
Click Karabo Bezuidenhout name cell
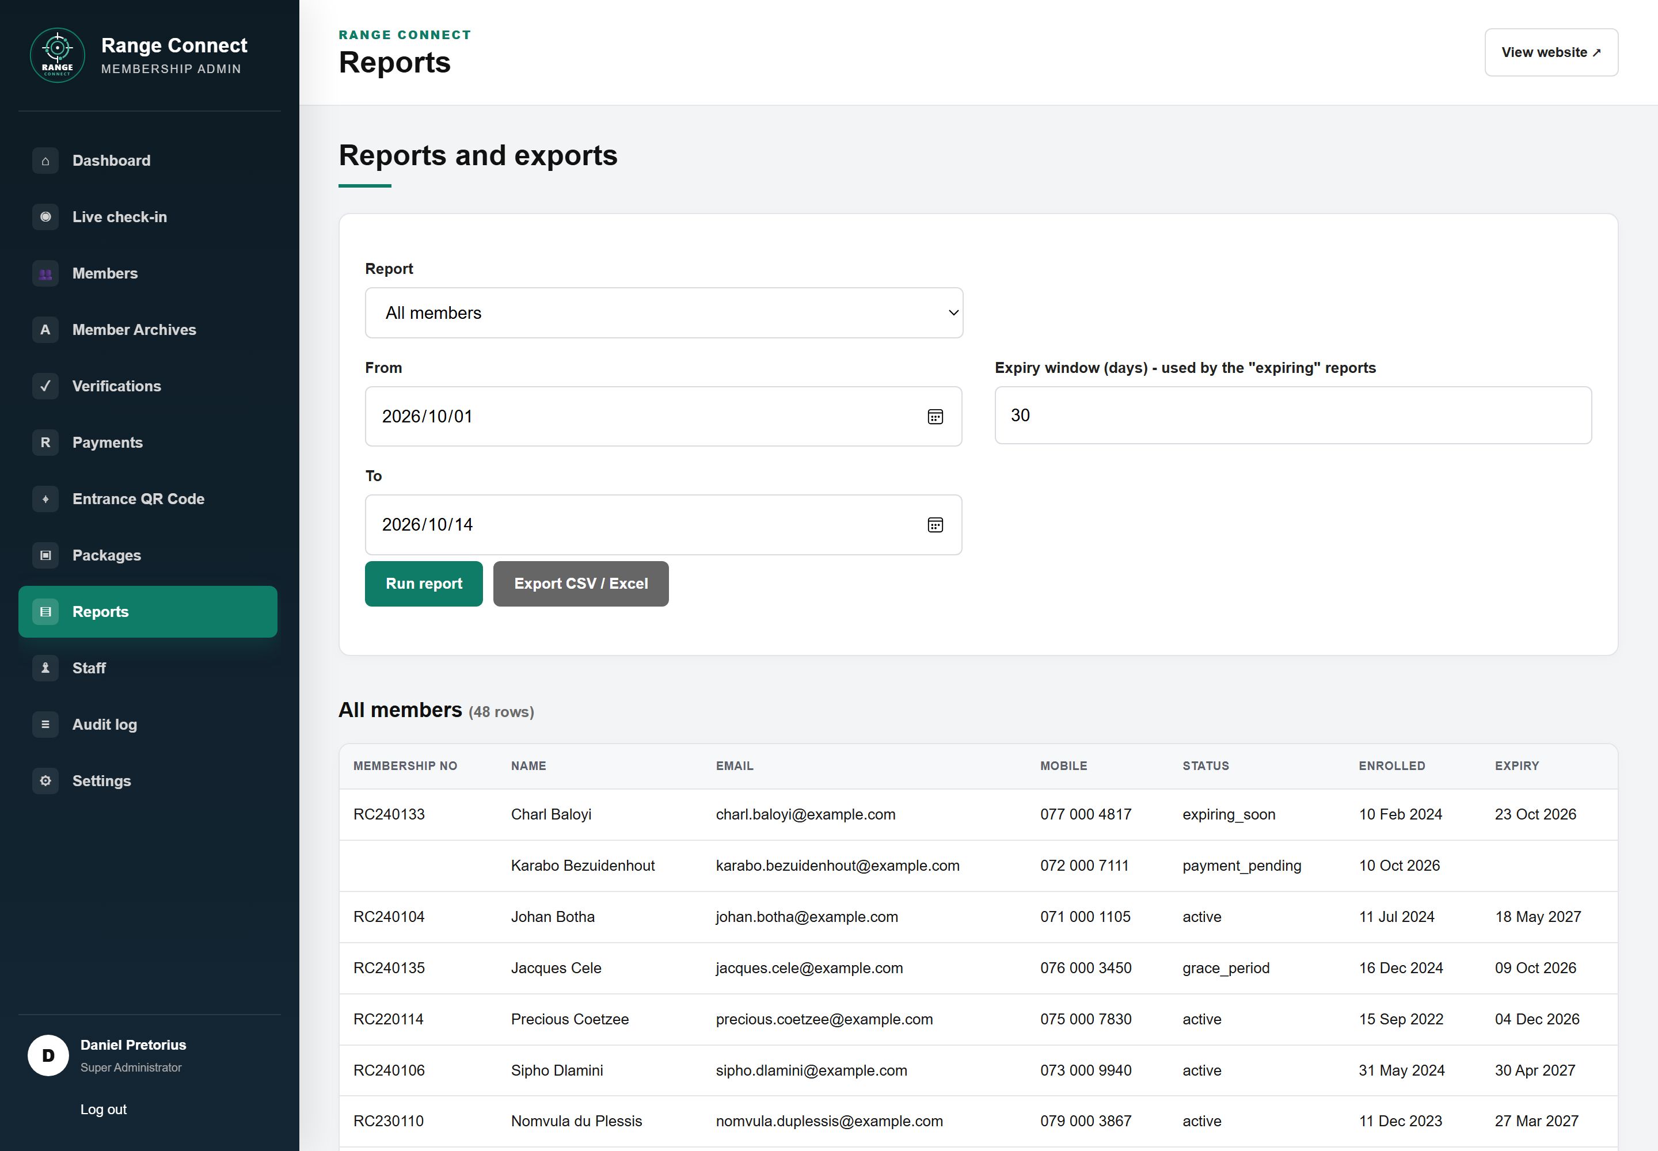(x=583, y=866)
